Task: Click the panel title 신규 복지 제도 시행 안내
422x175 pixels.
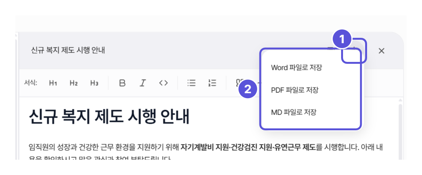Action: [x=68, y=50]
